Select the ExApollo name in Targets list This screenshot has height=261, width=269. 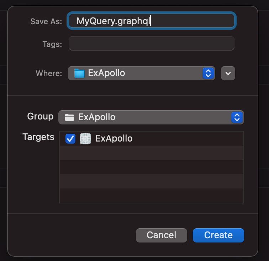(x=114, y=138)
